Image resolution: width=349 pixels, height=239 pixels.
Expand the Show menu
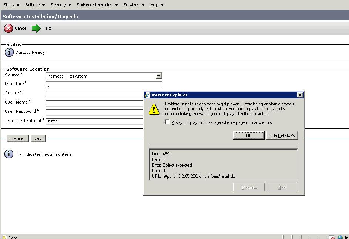11,5
